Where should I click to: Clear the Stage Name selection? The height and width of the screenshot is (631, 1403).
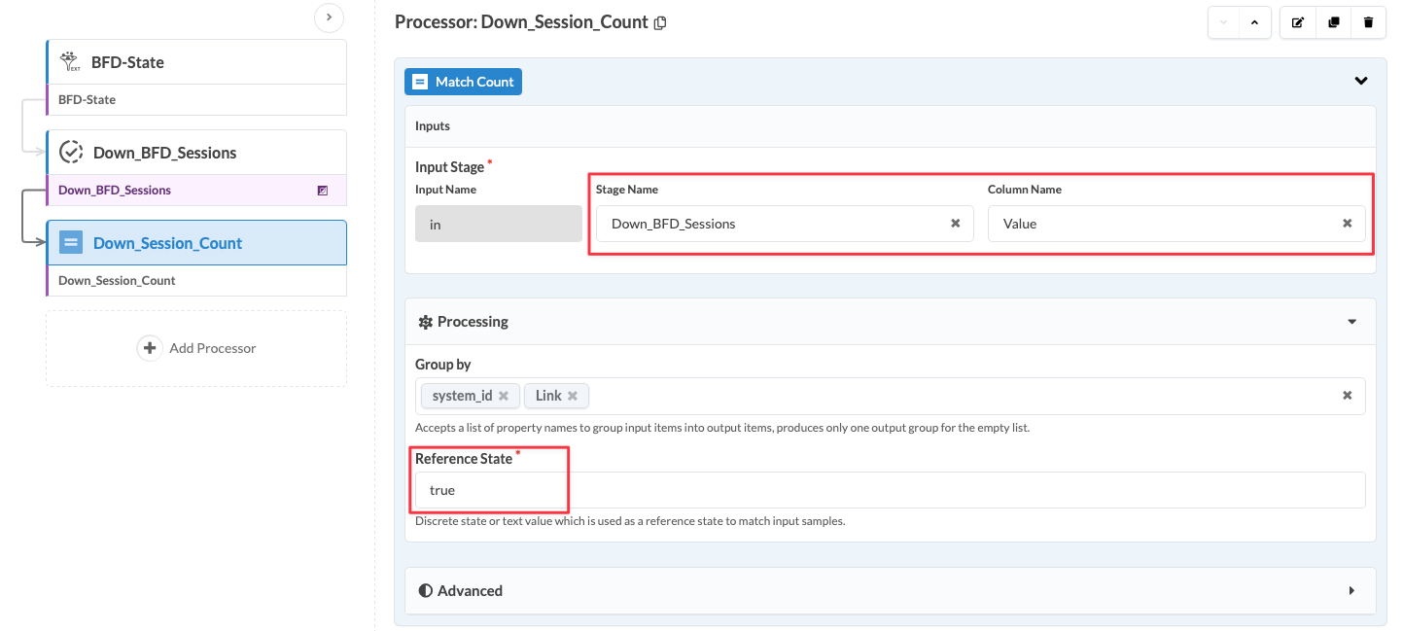point(955,224)
